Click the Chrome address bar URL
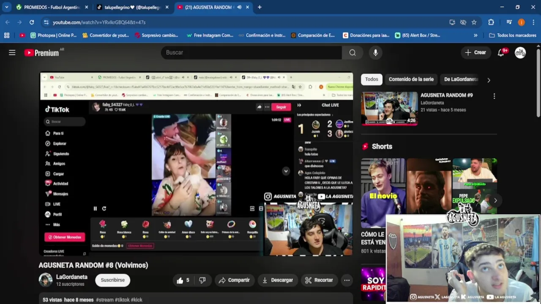The height and width of the screenshot is (304, 541). coord(99,22)
